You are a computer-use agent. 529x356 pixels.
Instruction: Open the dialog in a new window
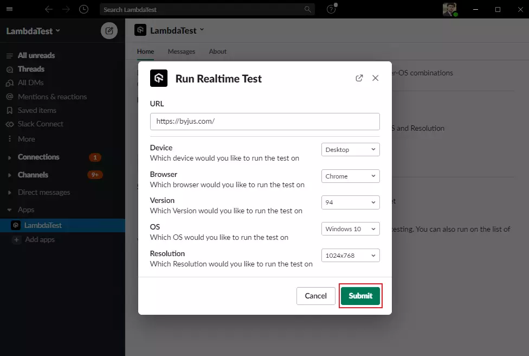point(359,78)
